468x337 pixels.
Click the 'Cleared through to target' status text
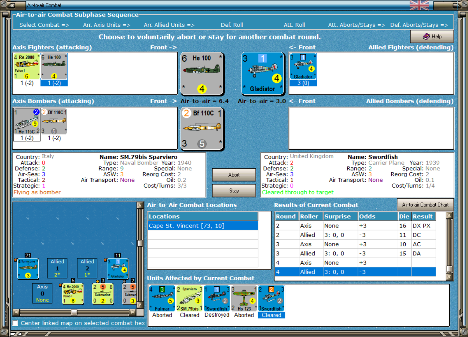click(298, 192)
